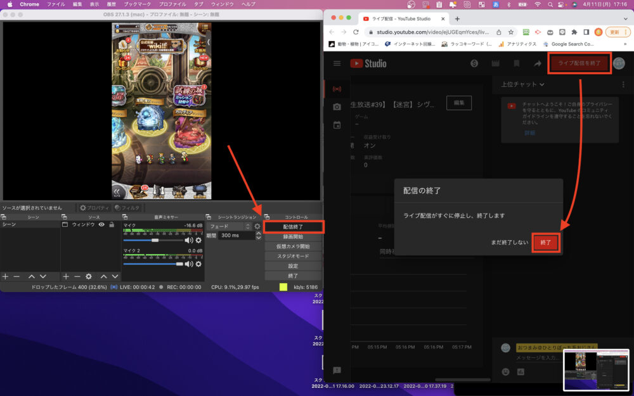This screenshot has height=396, width=634.
Task: Move source up in the ソース list
Action: (x=103, y=276)
